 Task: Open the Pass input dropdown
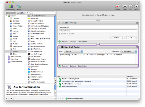point(129,52)
